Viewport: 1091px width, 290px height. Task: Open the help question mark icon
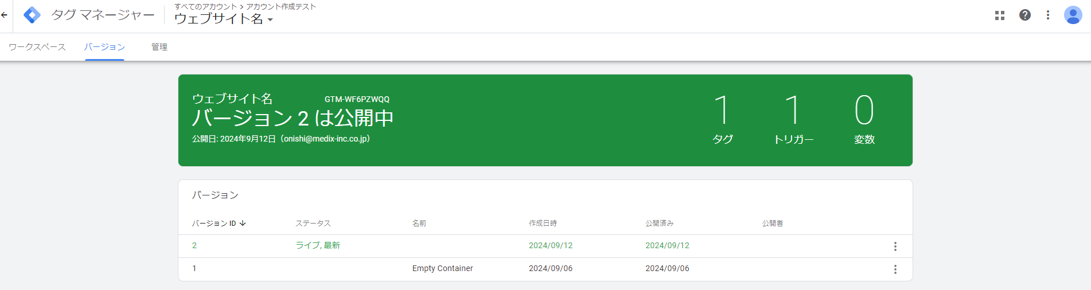(1025, 15)
